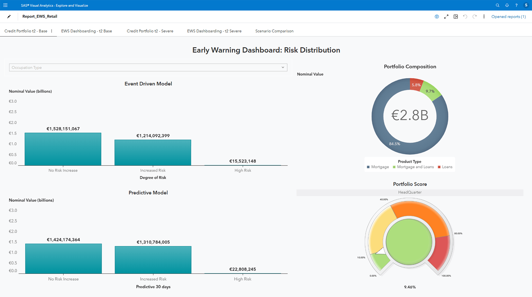Open the search magnifier icon
532x297 pixels.
497,5
